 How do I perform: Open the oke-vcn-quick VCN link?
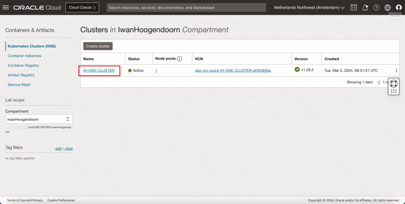(x=232, y=71)
